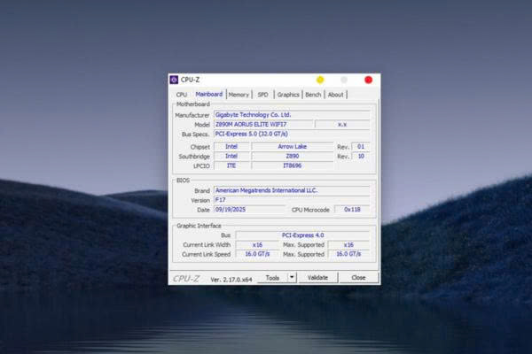
Task: Click the current link width x16 value
Action: (257, 244)
